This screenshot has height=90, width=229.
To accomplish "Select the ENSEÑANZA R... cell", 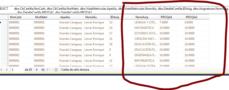I will (x=146, y=55).
